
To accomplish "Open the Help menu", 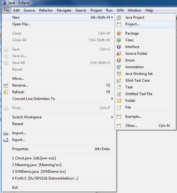I will (149, 10).
